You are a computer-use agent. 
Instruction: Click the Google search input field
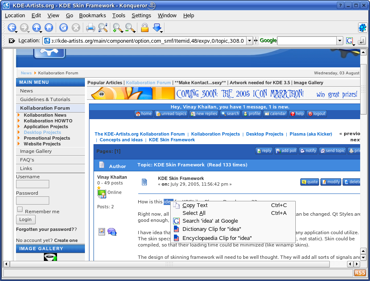click(x=307, y=41)
